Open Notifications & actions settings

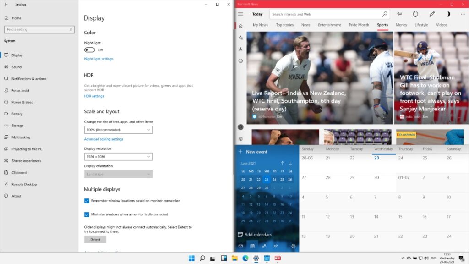(29, 79)
